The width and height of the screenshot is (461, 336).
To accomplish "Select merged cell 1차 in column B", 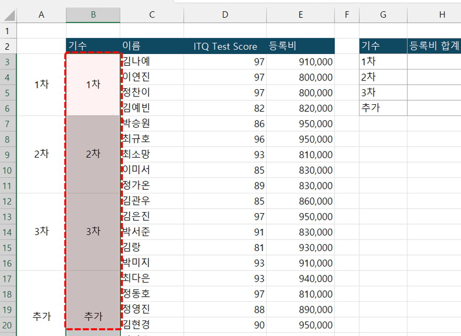I will pyautogui.click(x=93, y=85).
